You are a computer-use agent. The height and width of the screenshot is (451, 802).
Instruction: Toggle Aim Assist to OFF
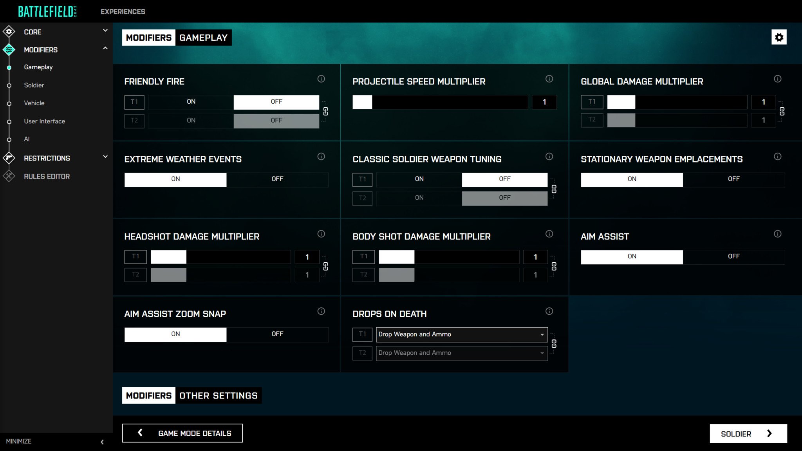coord(734,256)
